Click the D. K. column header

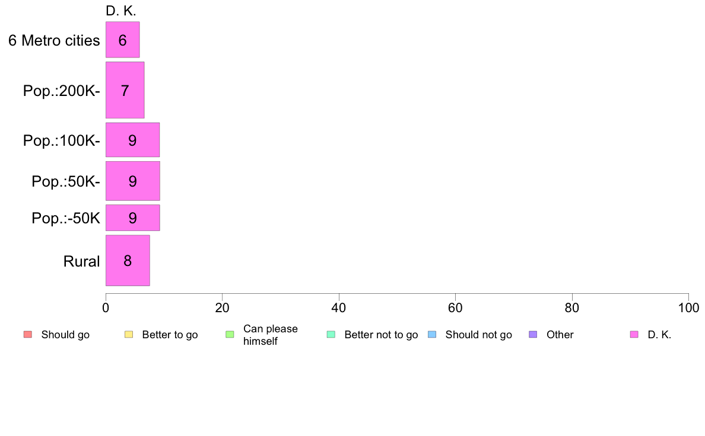pyautogui.click(x=121, y=11)
